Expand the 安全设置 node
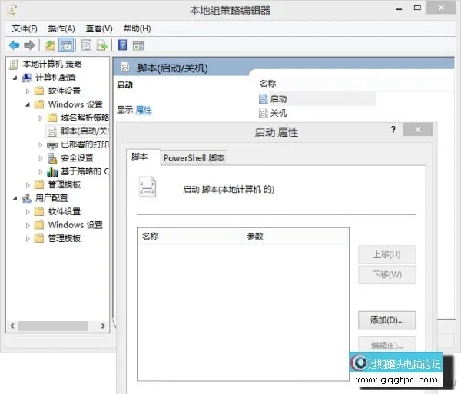The height and width of the screenshot is (394, 461). pos(41,158)
